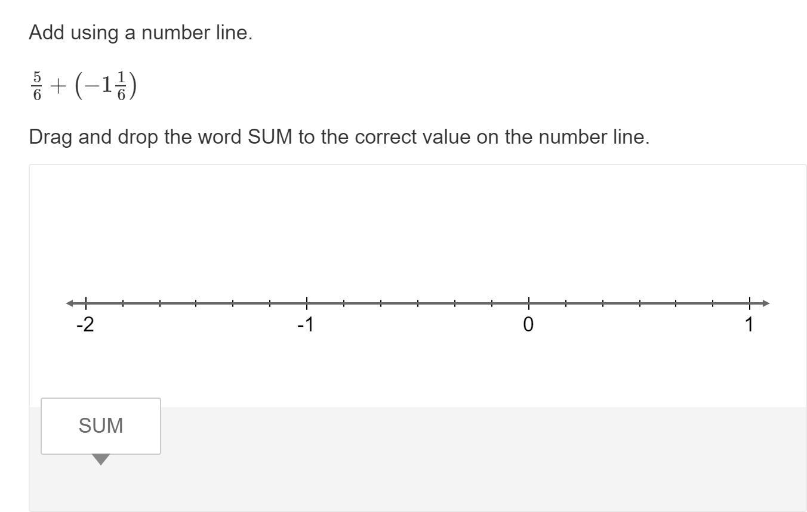This screenshot has width=807, height=512.
Task: Click the SUM draggable tile
Action: [101, 426]
